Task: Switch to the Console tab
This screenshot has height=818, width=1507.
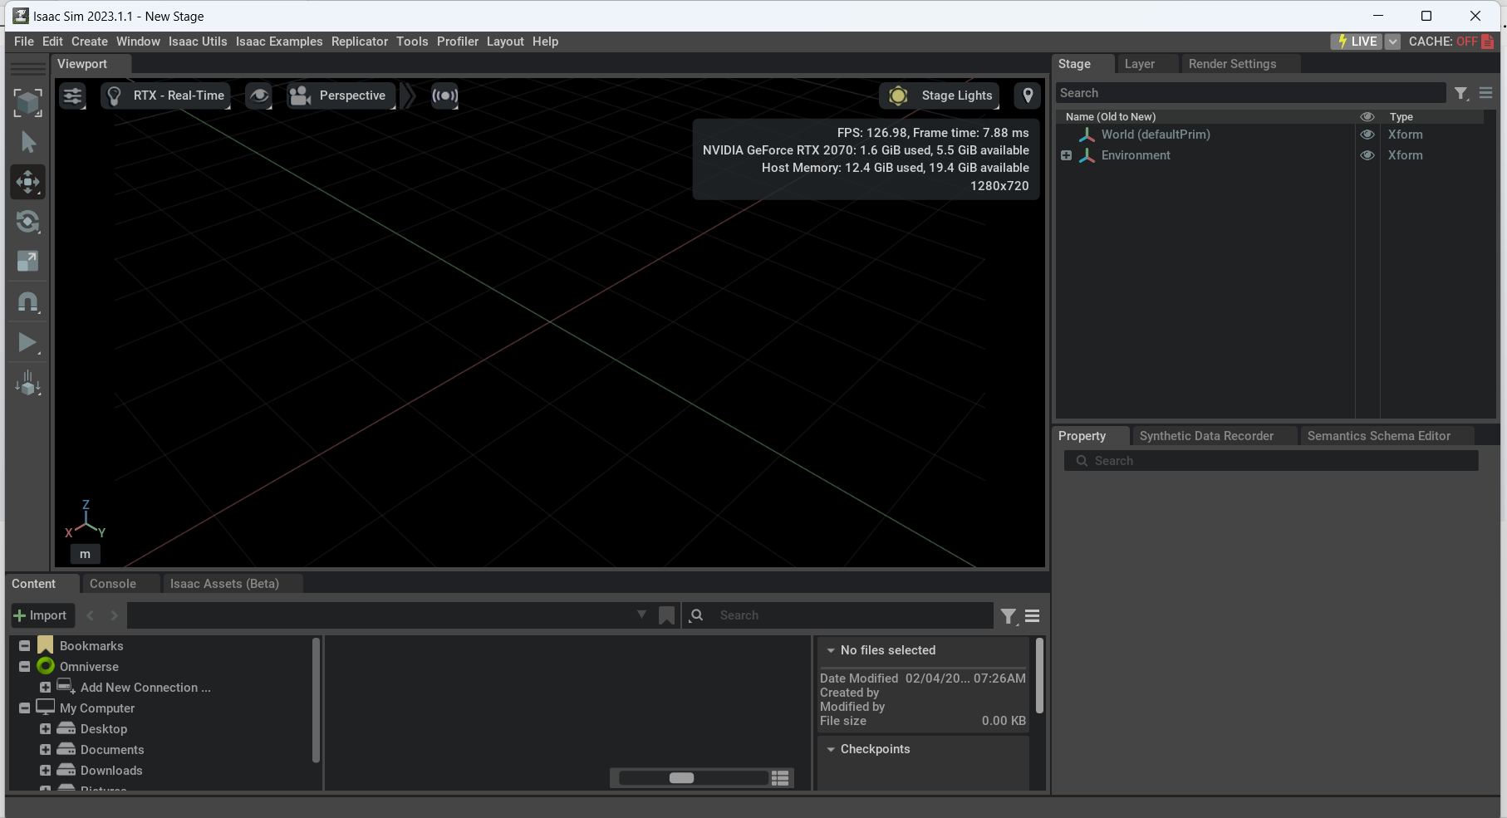Action: pyautogui.click(x=112, y=583)
